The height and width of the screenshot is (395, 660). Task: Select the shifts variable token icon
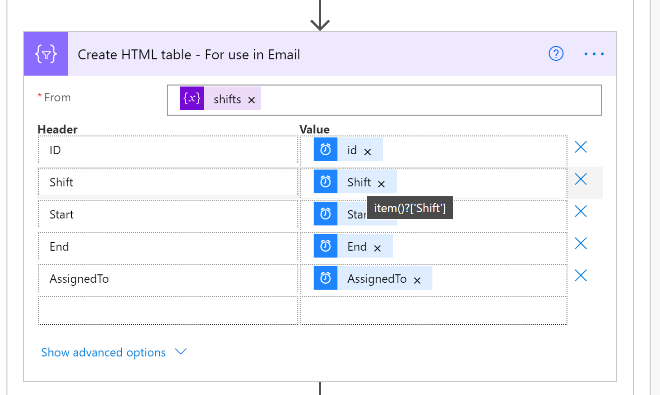(x=192, y=98)
